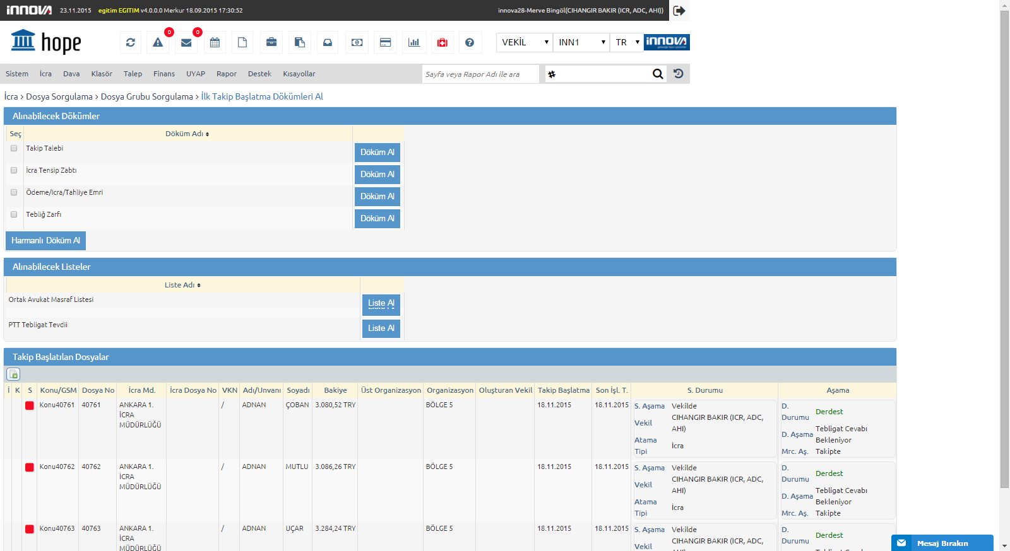1010x551 pixels.
Task: Sort by Liste Adı column
Action: [183, 285]
